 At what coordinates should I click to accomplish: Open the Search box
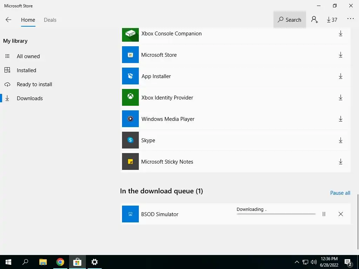290,20
